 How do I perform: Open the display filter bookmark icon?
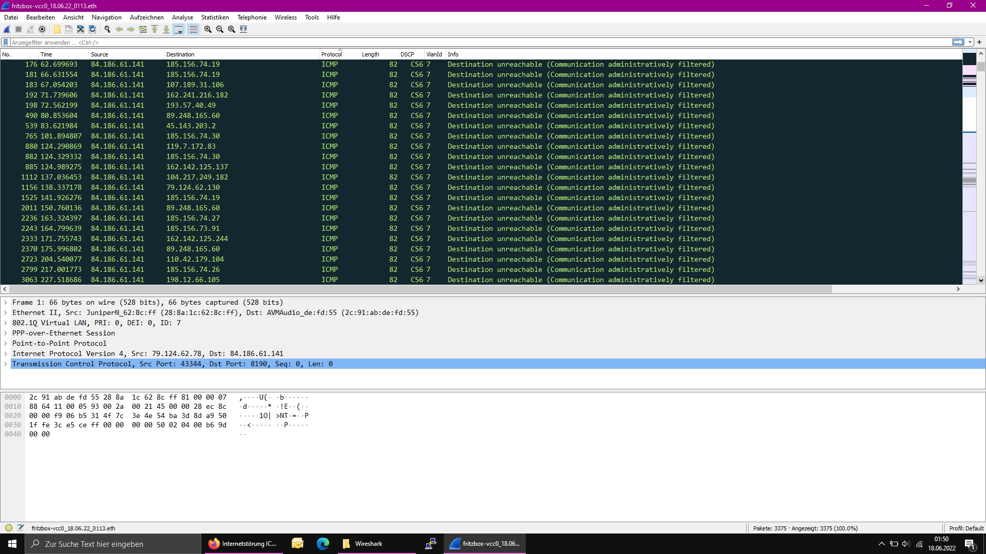point(6,43)
